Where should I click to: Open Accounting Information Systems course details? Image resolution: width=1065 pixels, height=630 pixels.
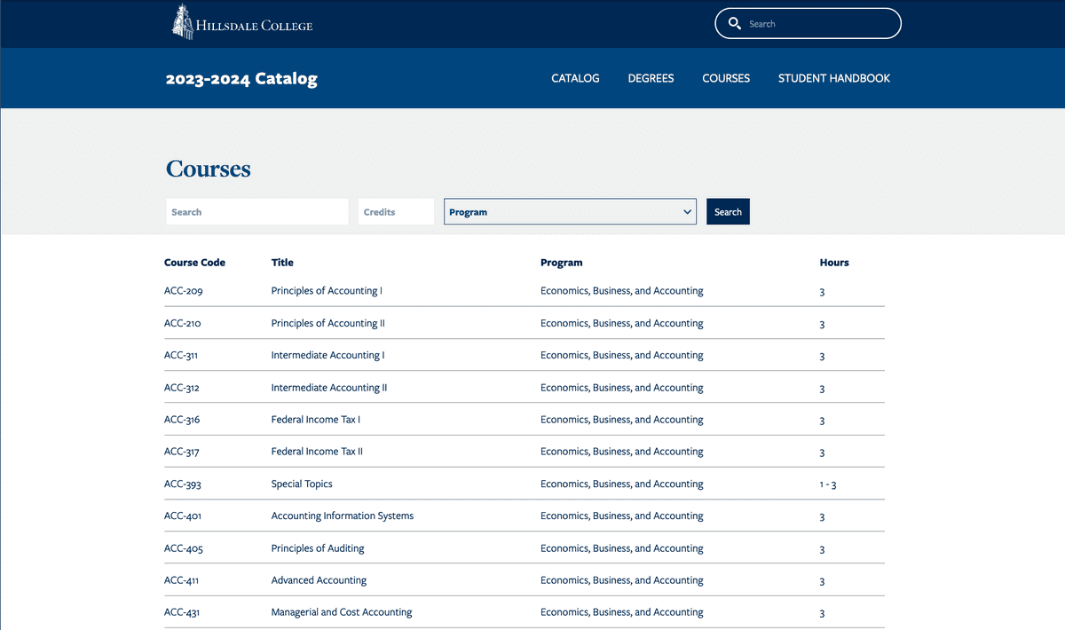(x=343, y=516)
